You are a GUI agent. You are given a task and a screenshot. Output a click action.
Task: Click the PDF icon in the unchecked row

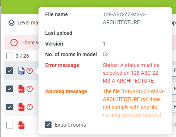[x=21, y=125]
